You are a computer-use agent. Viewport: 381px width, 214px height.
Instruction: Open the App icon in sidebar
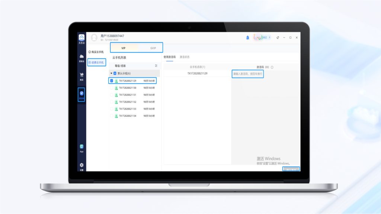tap(81, 147)
